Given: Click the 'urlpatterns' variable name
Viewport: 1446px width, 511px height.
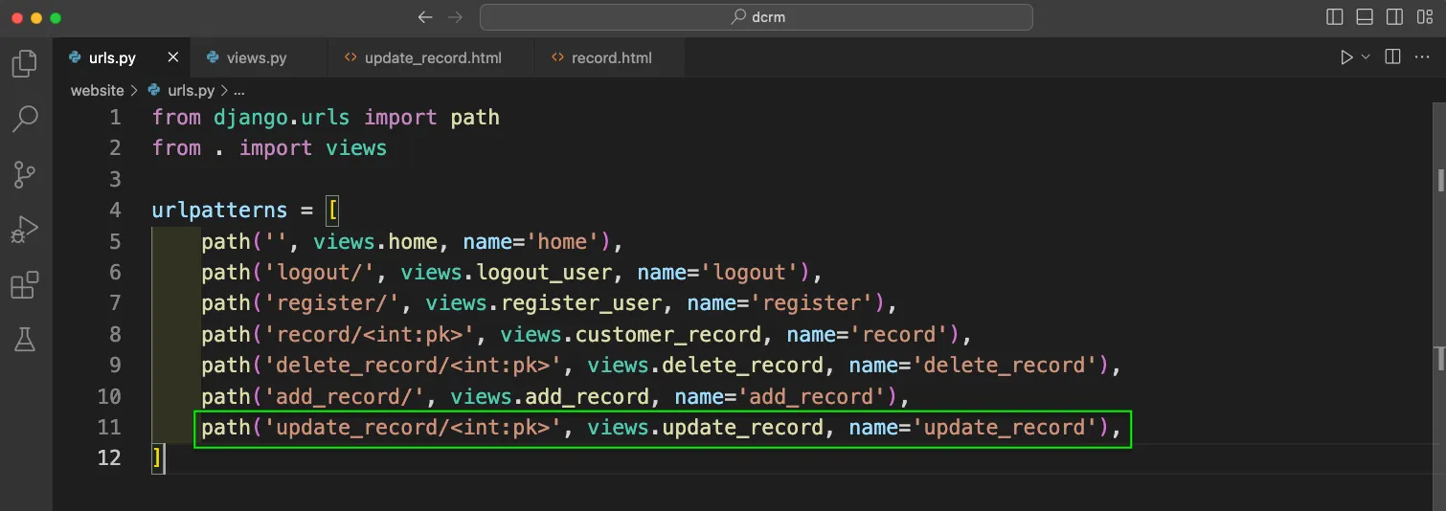Looking at the screenshot, I should coord(220,211).
